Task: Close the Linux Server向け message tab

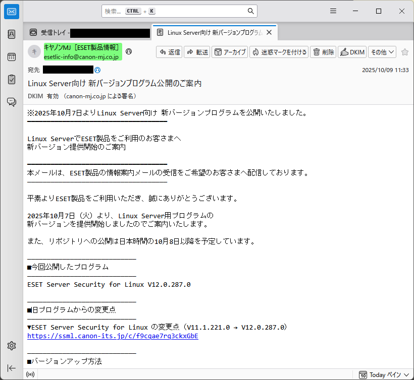Action: point(269,32)
